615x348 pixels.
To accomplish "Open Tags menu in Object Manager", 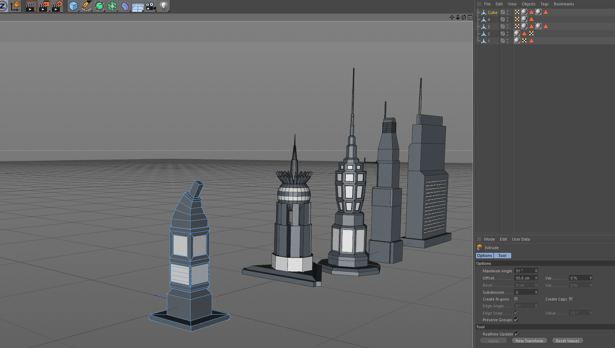I will point(545,4).
